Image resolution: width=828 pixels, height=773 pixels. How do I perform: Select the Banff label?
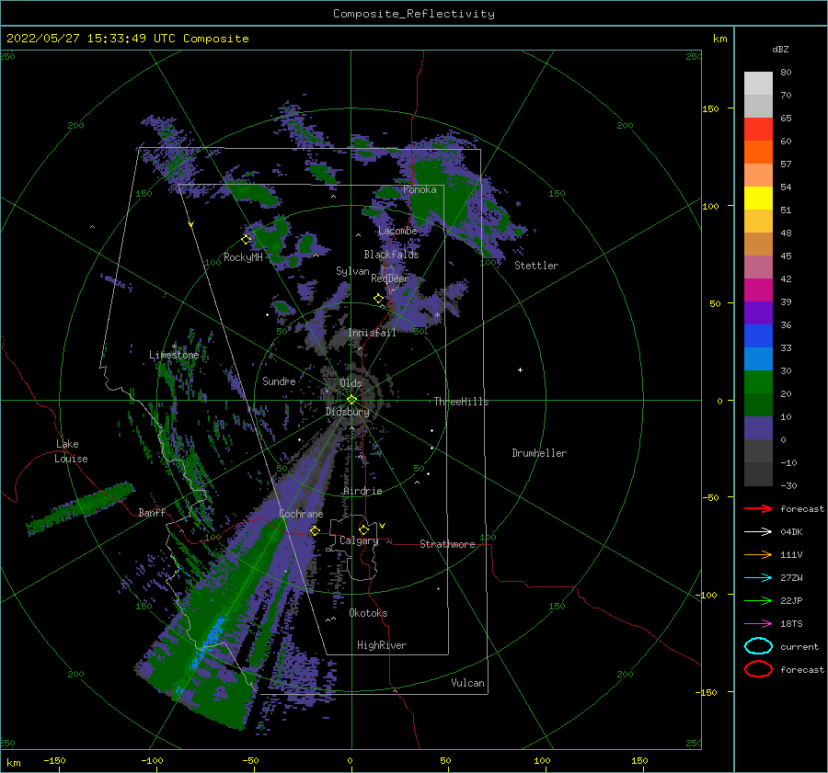[152, 512]
